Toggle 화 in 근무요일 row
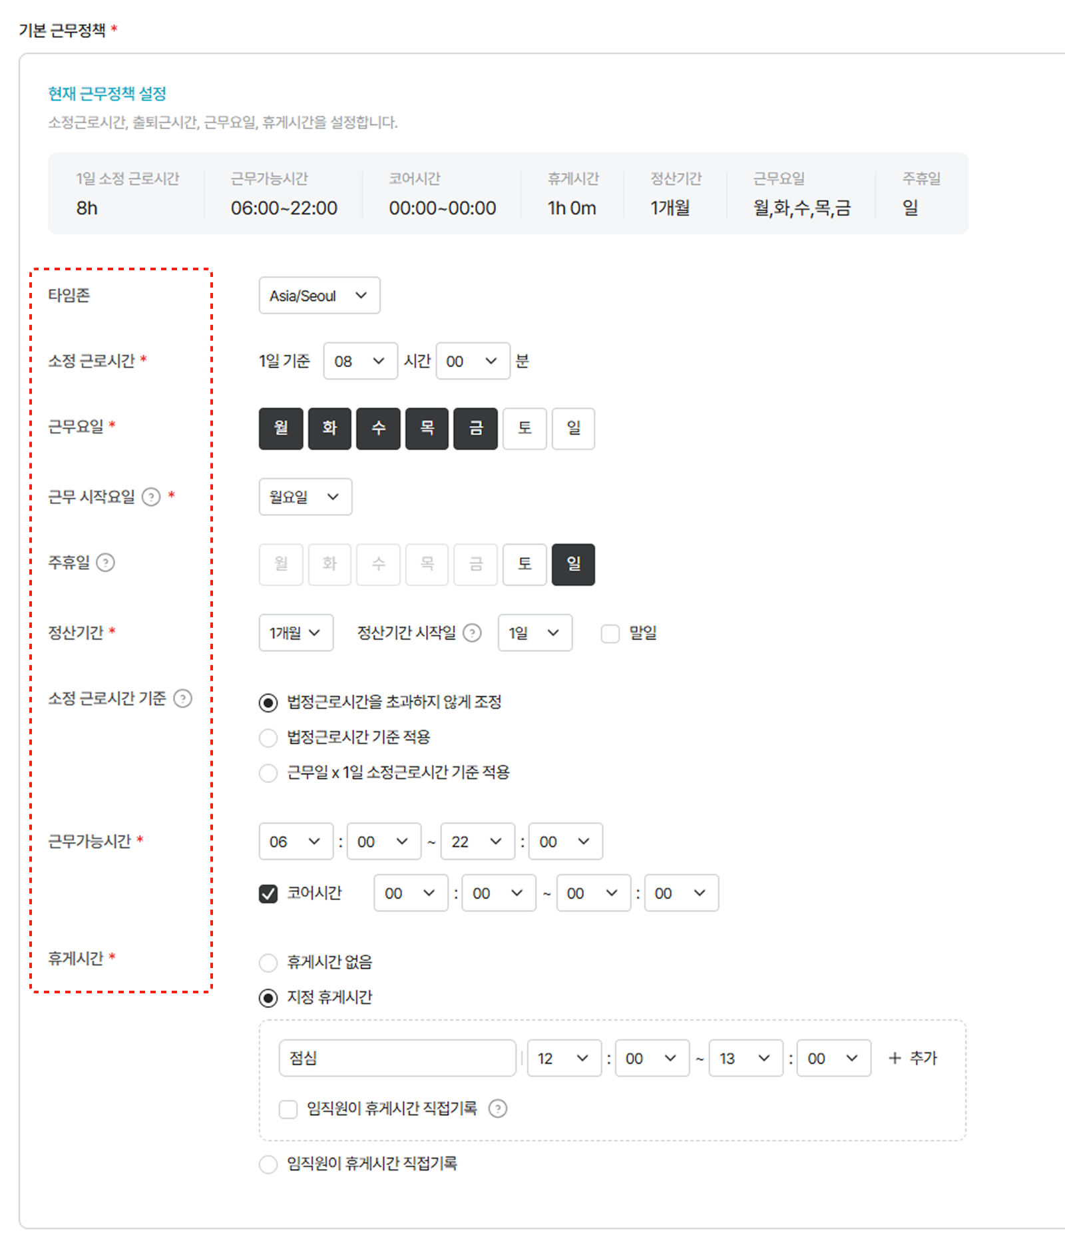Image resolution: width=1065 pixels, height=1249 pixels. [329, 428]
